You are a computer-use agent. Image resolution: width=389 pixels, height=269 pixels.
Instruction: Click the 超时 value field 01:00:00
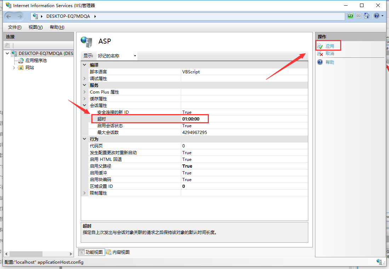(191, 119)
